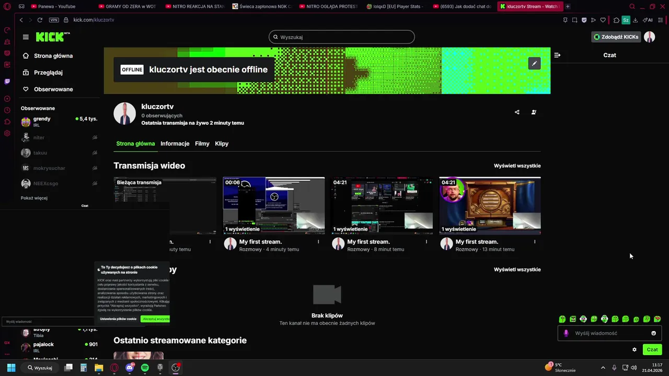Open the Bieżąca transmisja video thumbnail

tap(165, 206)
